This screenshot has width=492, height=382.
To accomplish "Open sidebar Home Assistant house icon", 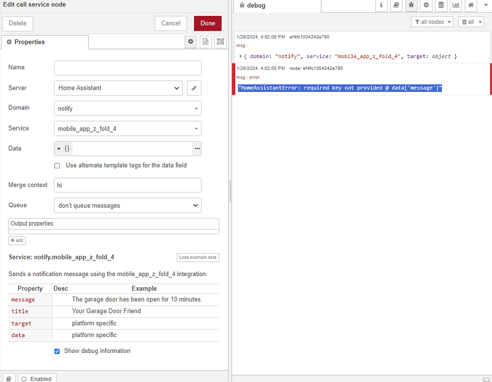I will (471, 5).
